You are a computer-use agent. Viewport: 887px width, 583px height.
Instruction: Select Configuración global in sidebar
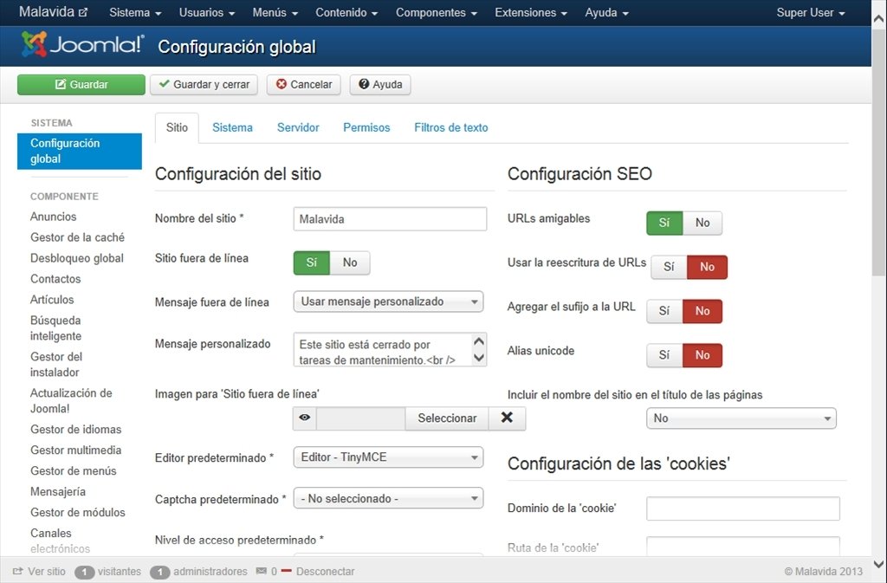click(x=79, y=151)
